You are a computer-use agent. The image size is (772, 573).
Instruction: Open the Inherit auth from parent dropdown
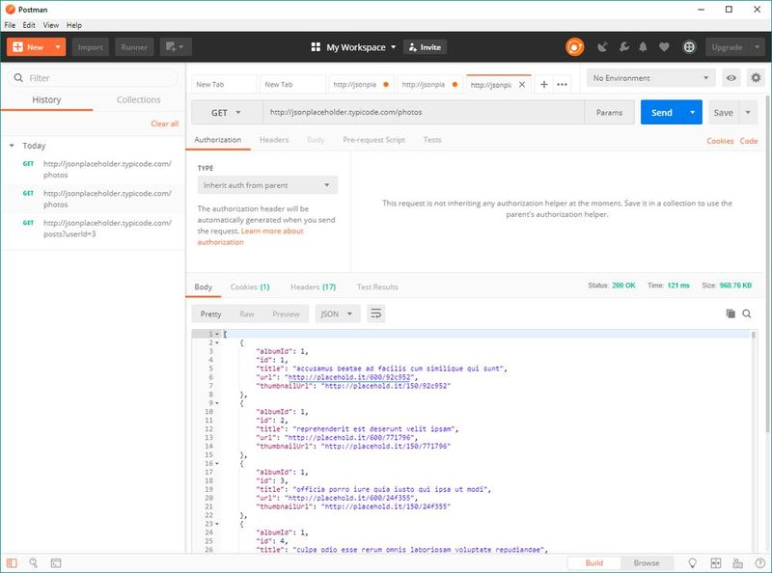coord(267,185)
